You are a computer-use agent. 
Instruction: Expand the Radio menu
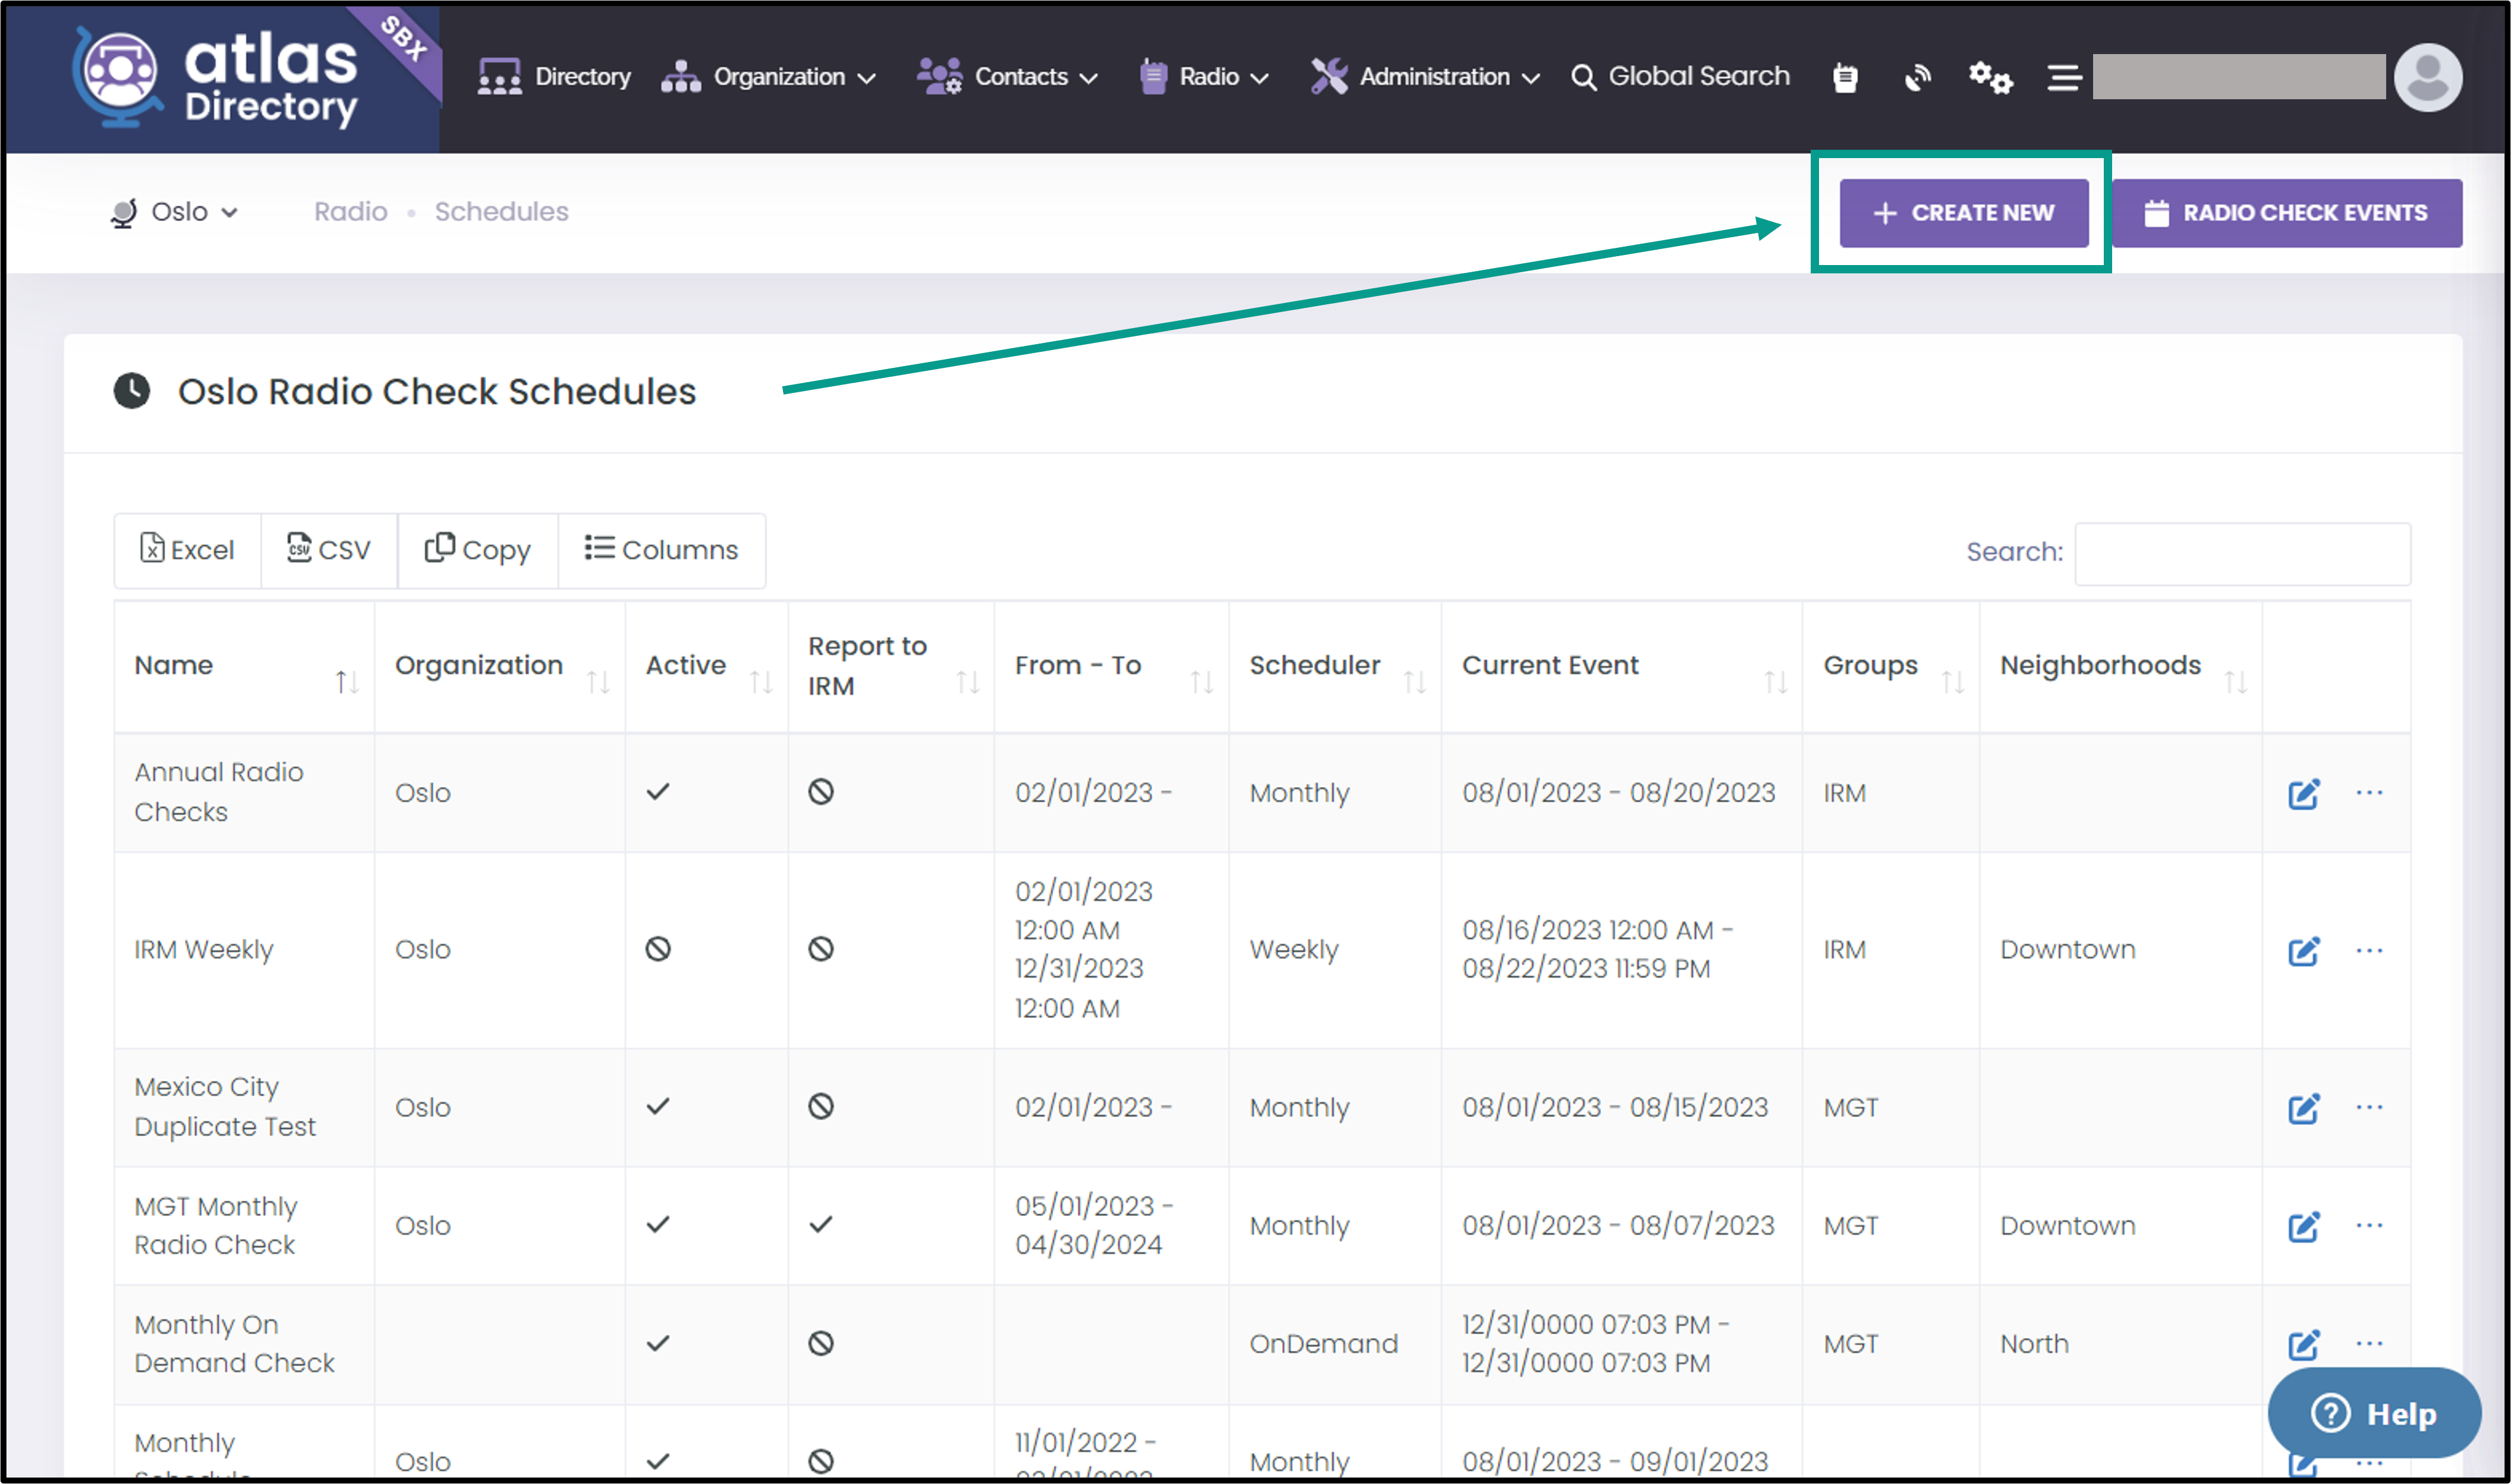tap(1204, 77)
